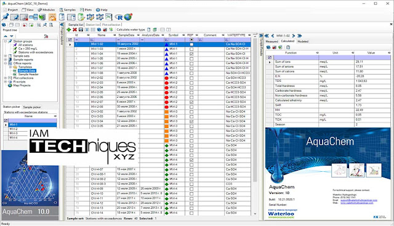Image resolution: width=394 pixels, height=226 pixels.
Task: Open the globe map icon in main toolbar
Action: pyautogui.click(x=128, y=17)
